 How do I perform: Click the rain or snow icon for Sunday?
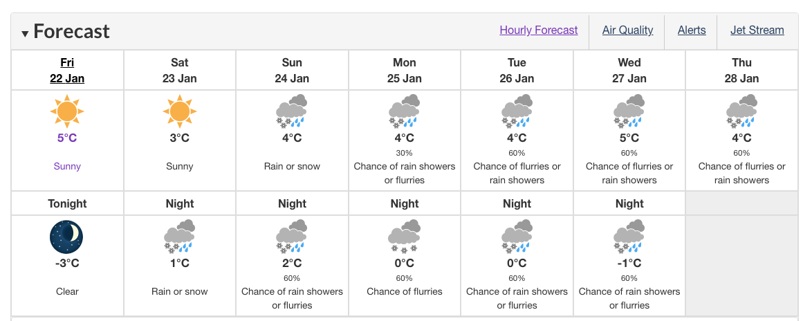[x=292, y=111]
